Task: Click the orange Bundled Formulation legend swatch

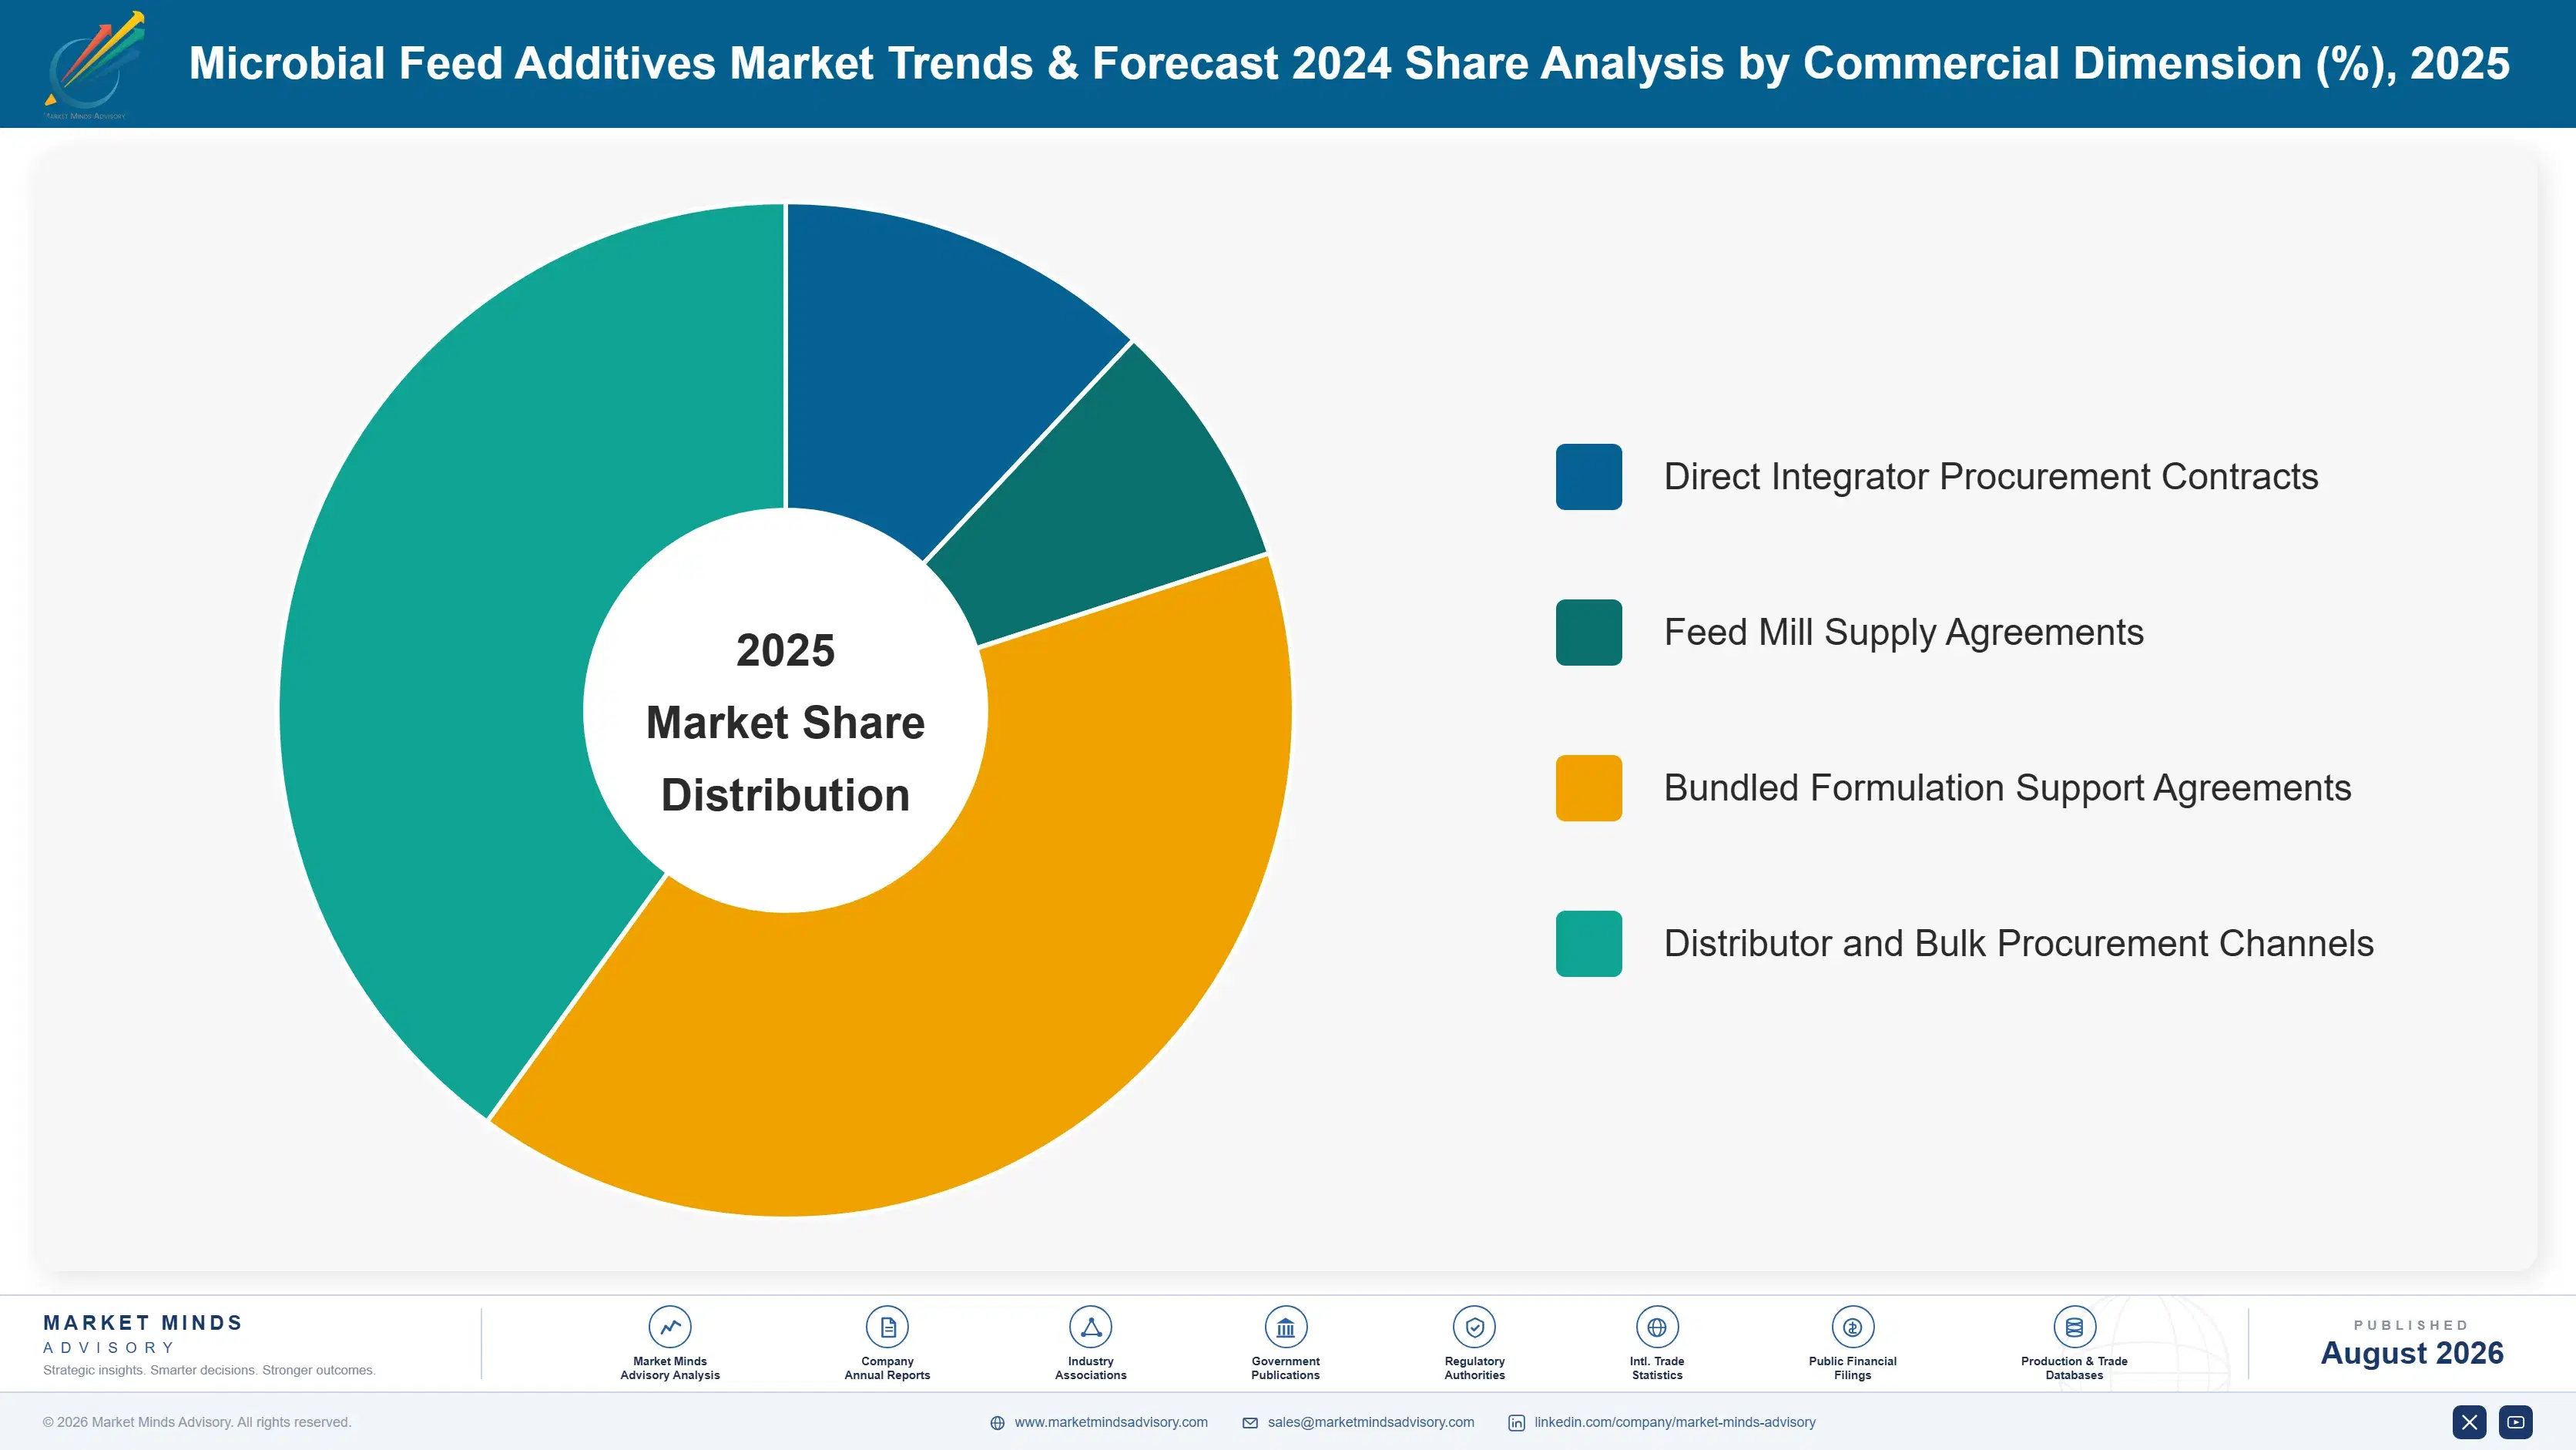Action: [x=1589, y=788]
